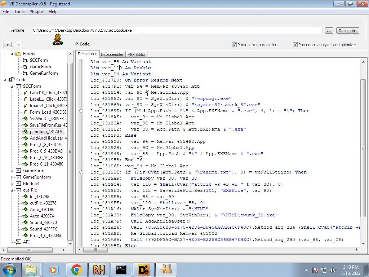Click the VB Decompiler taskbar icon
Viewport: 369px width, 277px height.
point(166,270)
